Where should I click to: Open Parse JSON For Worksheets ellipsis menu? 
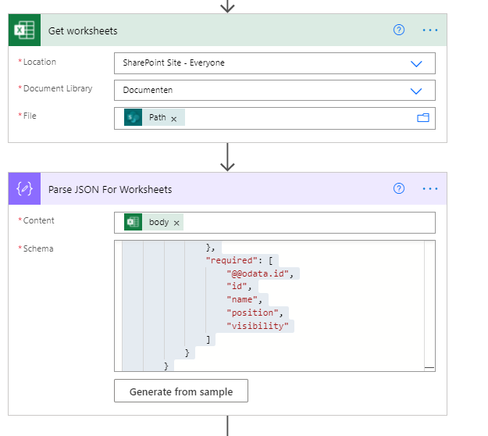coord(430,189)
